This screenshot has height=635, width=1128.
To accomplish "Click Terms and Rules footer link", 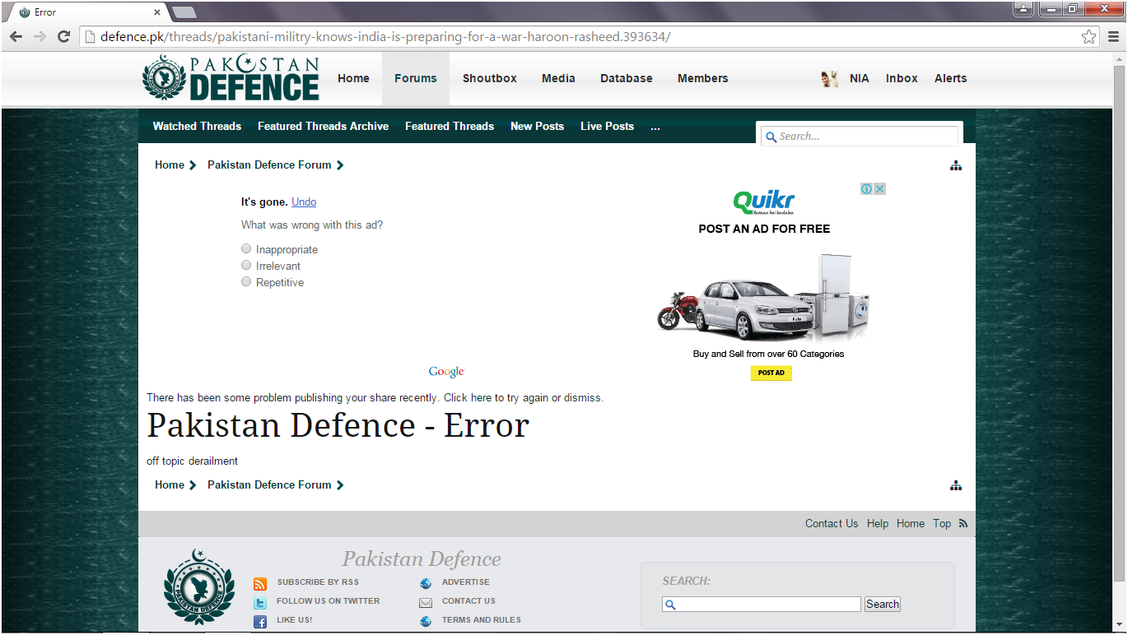I will point(481,620).
